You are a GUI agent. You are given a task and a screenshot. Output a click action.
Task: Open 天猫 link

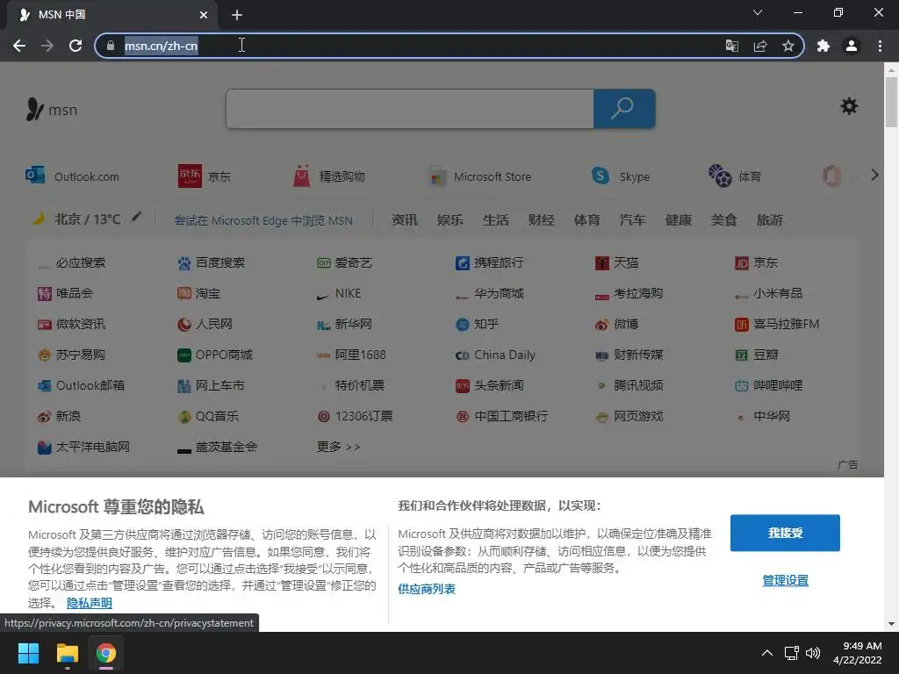point(617,262)
